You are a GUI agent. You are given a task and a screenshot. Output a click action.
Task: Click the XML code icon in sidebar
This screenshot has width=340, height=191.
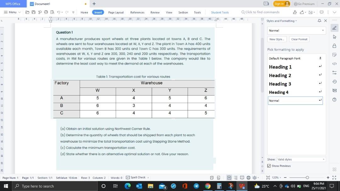[334, 64]
